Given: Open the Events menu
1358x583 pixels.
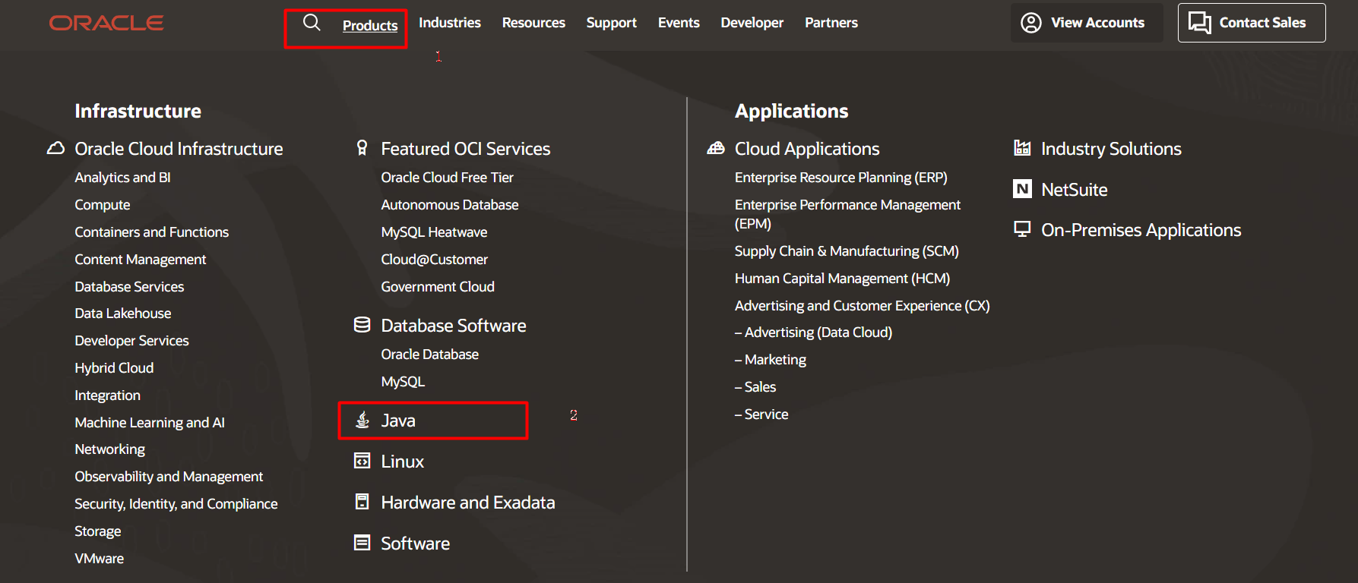Looking at the screenshot, I should click(x=679, y=23).
